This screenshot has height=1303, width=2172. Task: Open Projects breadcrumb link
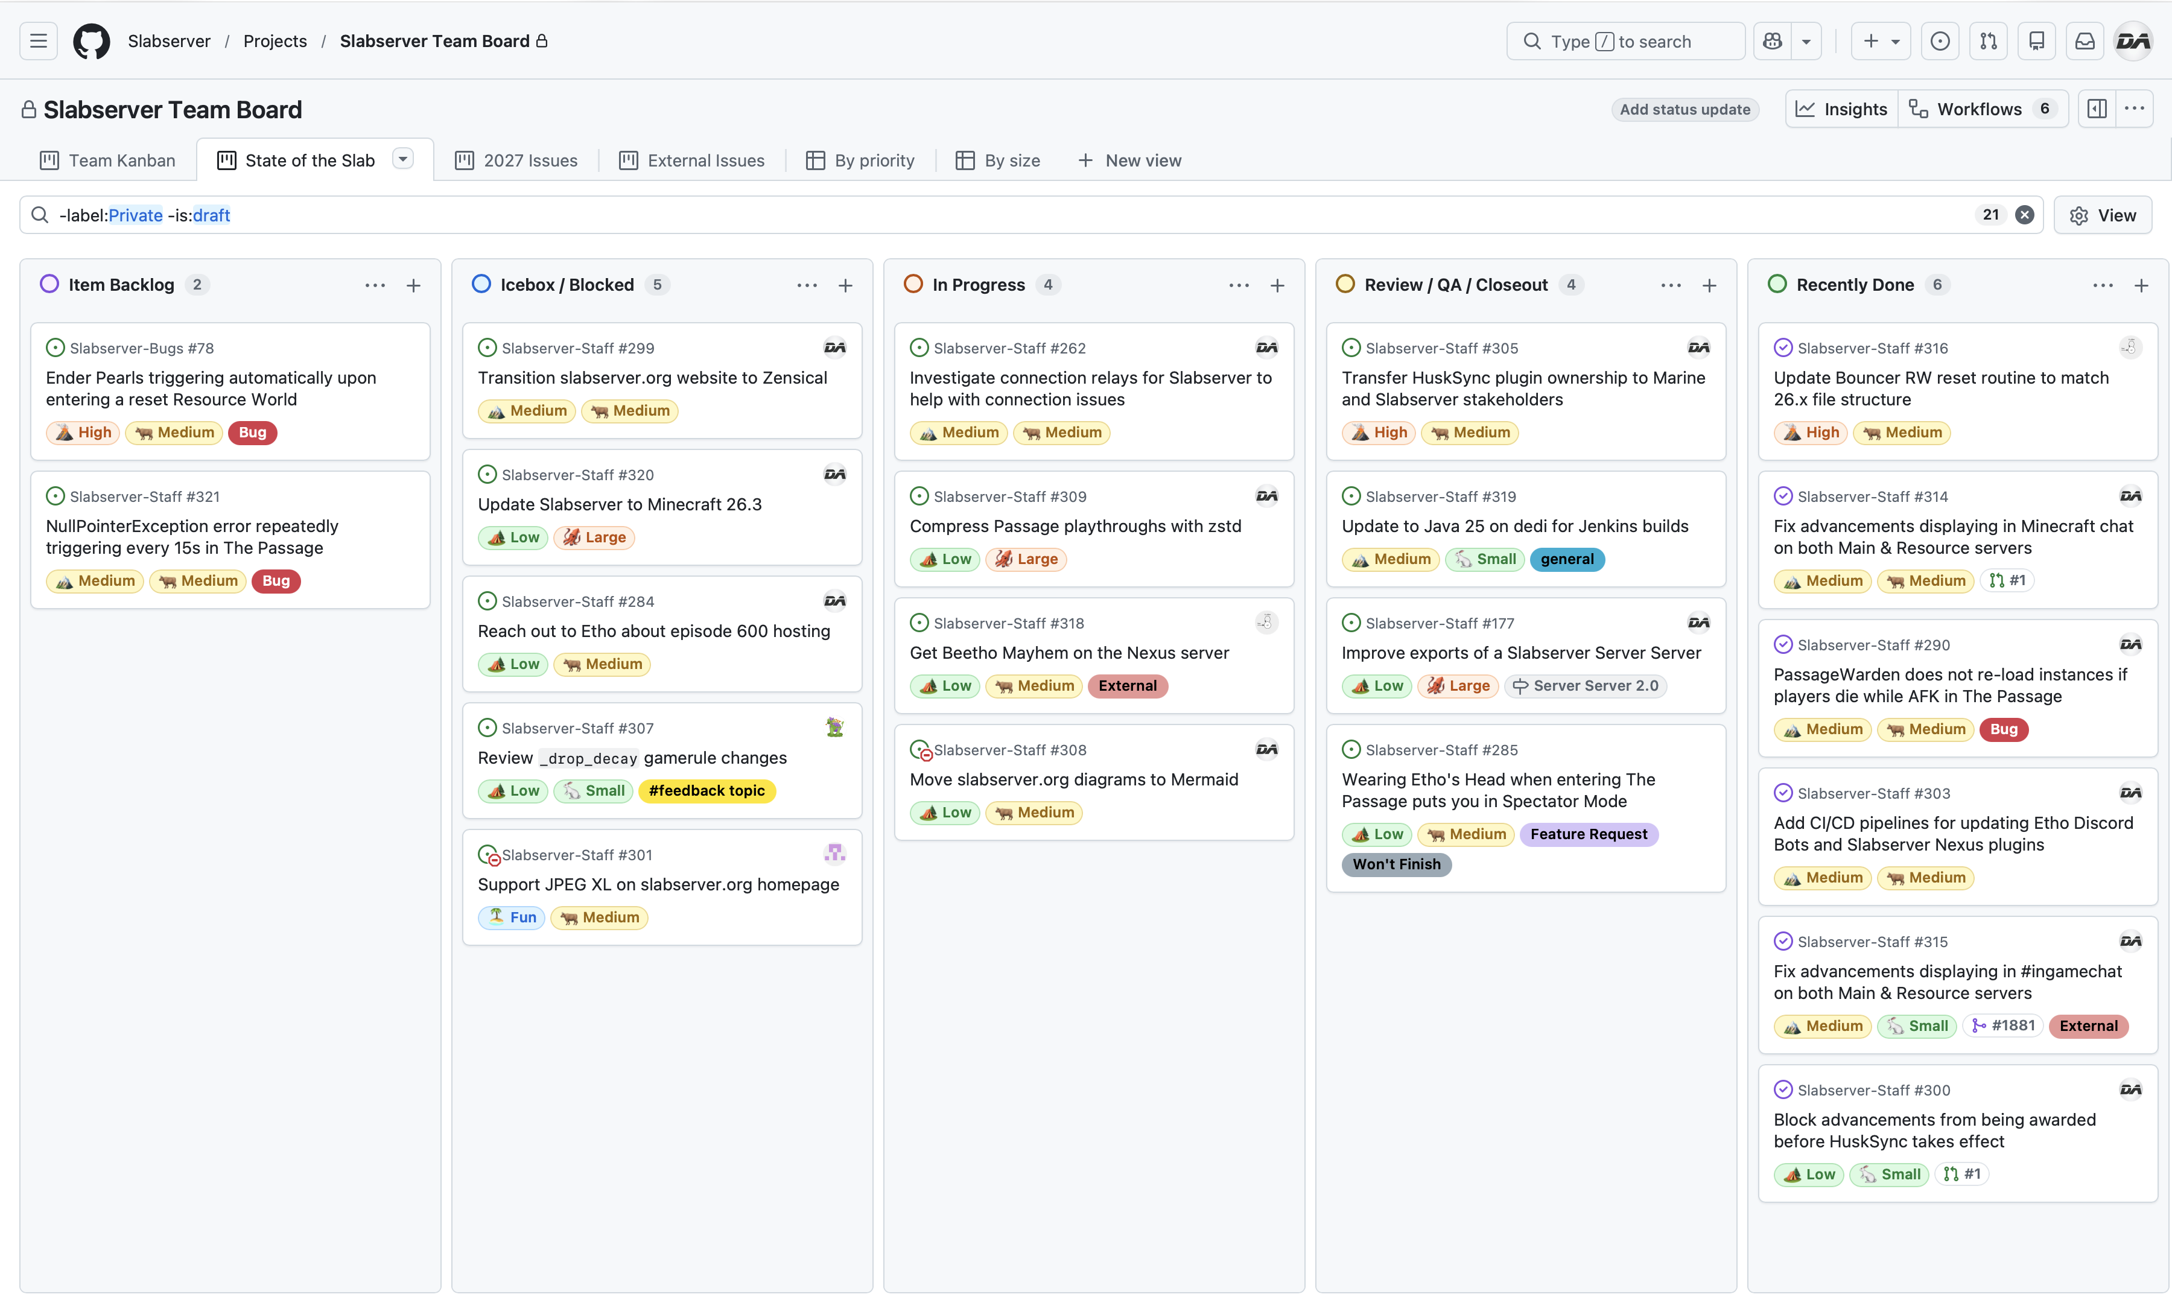275,41
